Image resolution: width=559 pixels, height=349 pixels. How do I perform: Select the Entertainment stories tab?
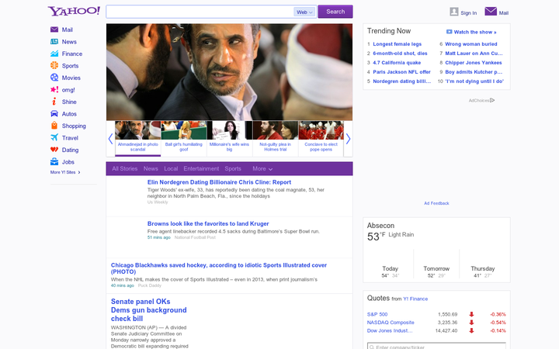(201, 169)
